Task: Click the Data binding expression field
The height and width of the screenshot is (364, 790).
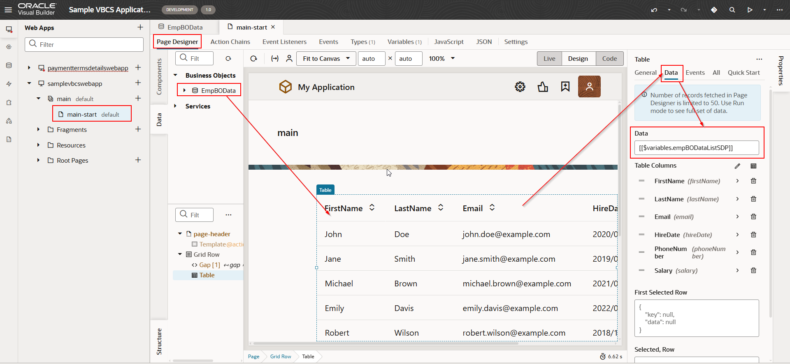Action: pyautogui.click(x=696, y=148)
